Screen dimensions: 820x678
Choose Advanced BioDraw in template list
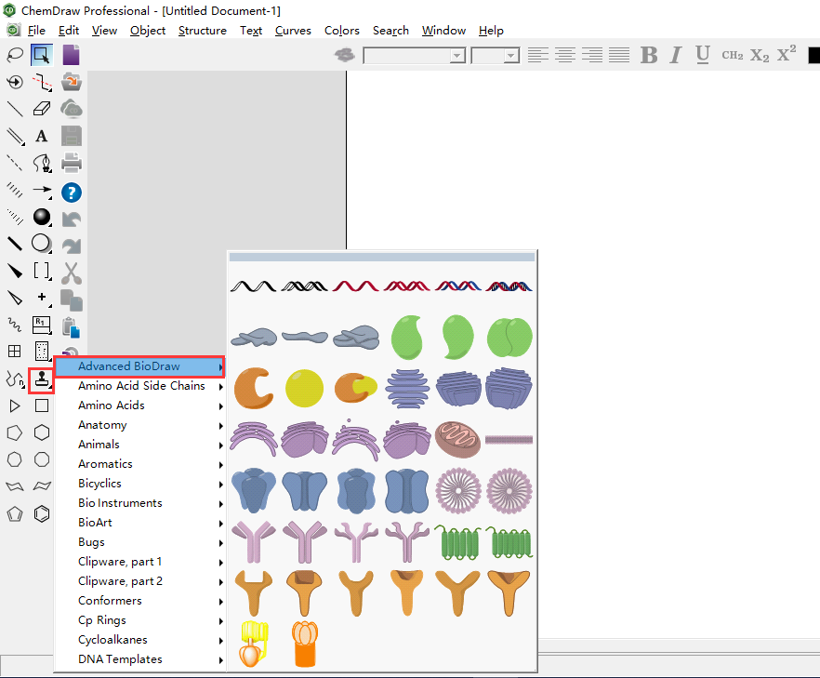pos(140,366)
